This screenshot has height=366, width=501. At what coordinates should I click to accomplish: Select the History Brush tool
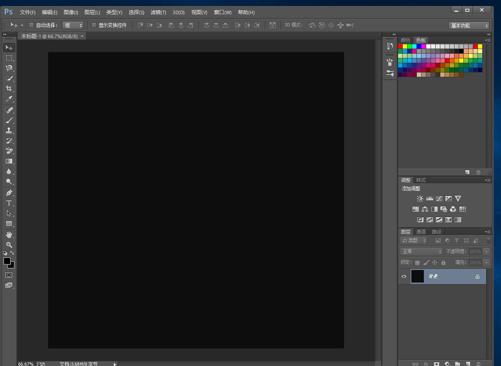[x=9, y=141]
